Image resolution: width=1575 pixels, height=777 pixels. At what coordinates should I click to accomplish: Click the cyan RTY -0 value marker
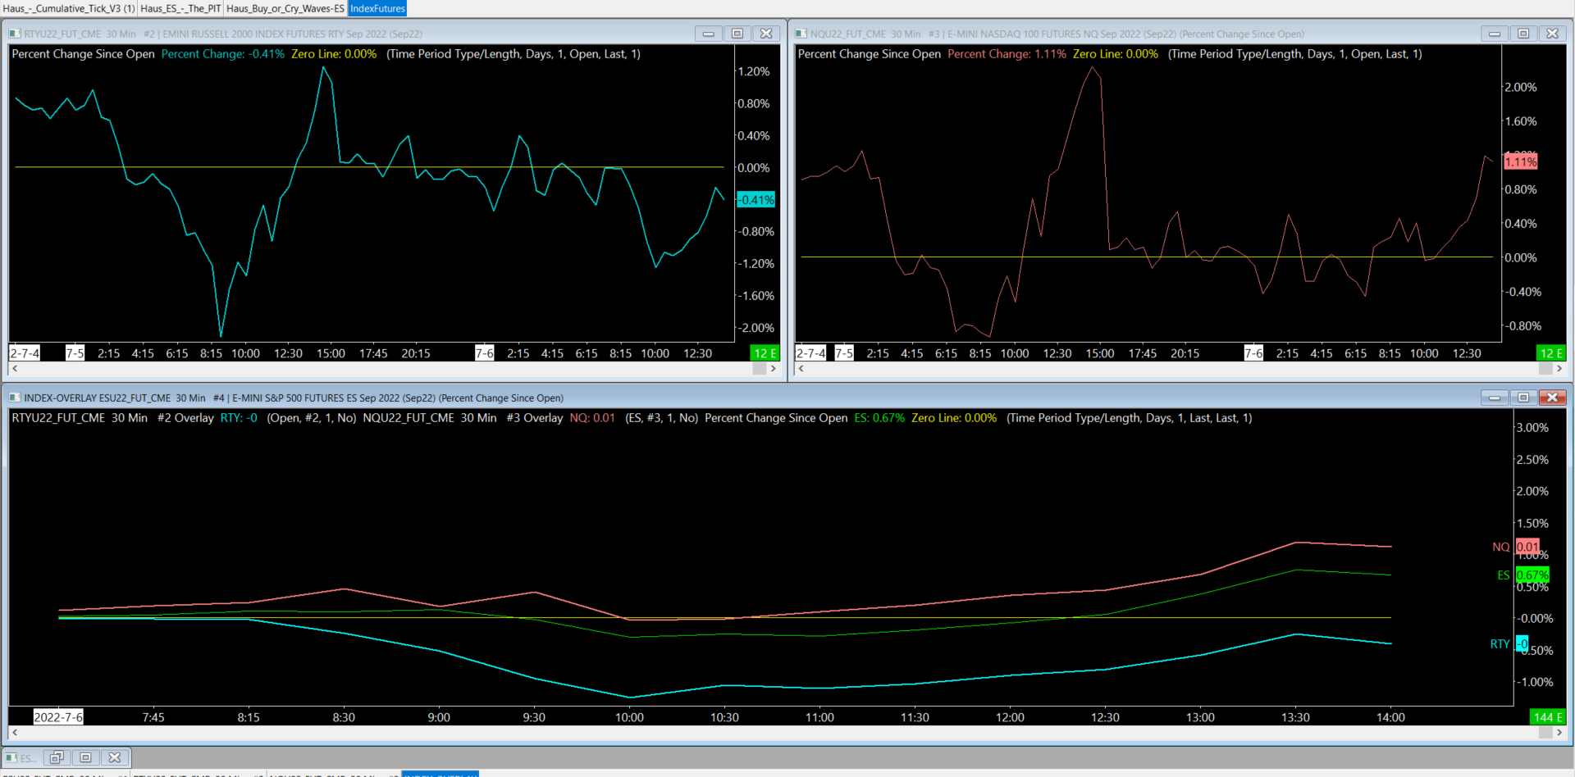[x=1522, y=644]
